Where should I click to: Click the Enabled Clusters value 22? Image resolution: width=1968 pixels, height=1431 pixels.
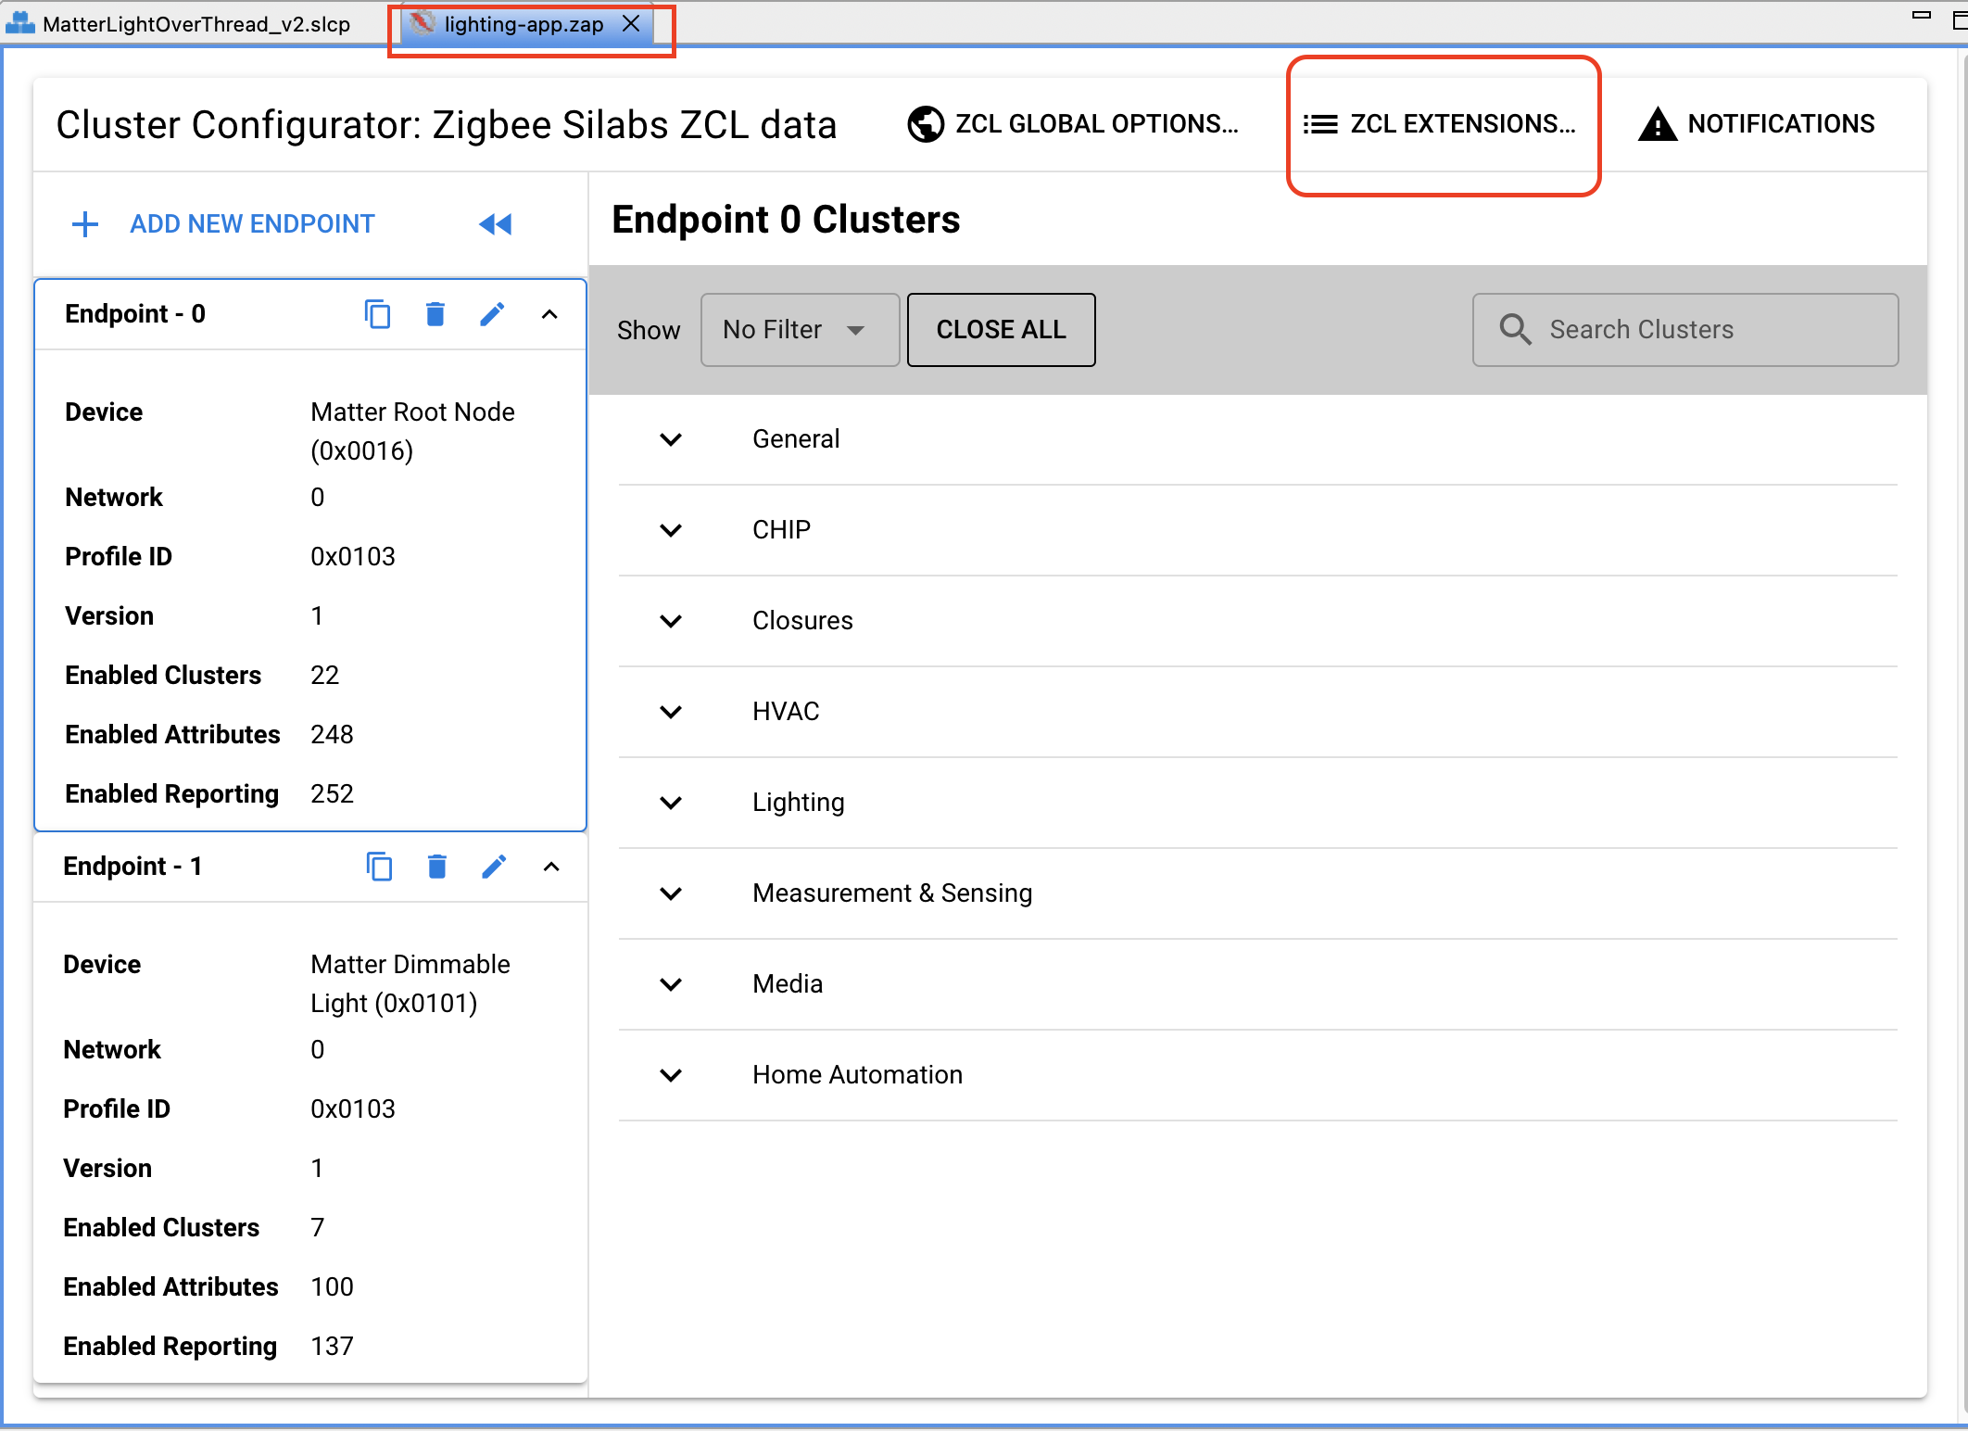[325, 675]
